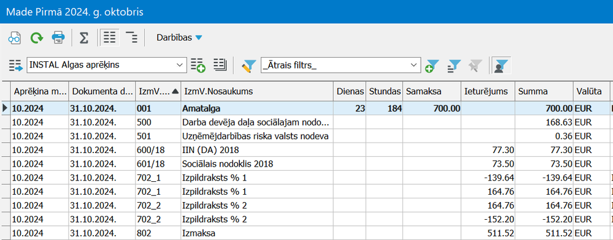Click Ieturējums value 77.30

(488, 150)
